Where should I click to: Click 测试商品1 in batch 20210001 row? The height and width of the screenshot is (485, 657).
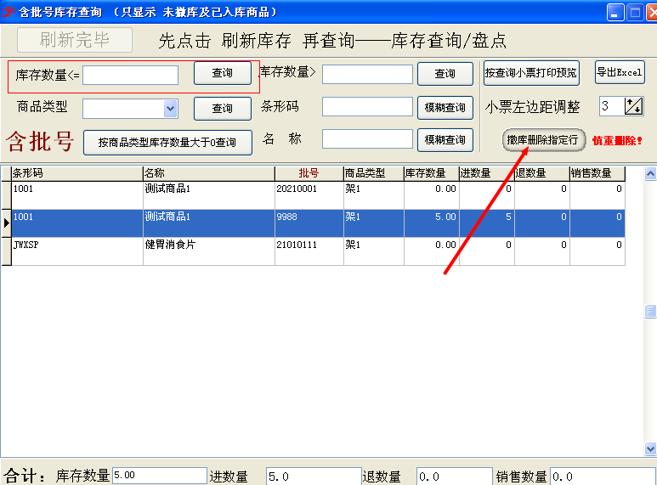click(209, 195)
